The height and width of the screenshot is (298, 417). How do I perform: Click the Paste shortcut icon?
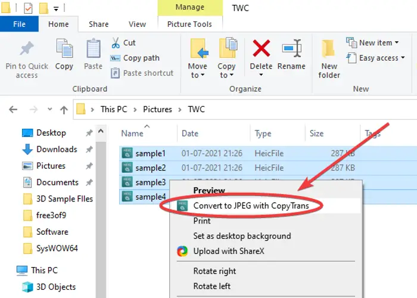(115, 73)
